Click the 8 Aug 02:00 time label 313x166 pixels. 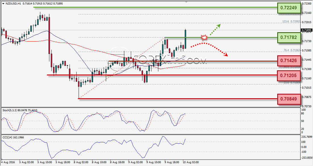81,162
